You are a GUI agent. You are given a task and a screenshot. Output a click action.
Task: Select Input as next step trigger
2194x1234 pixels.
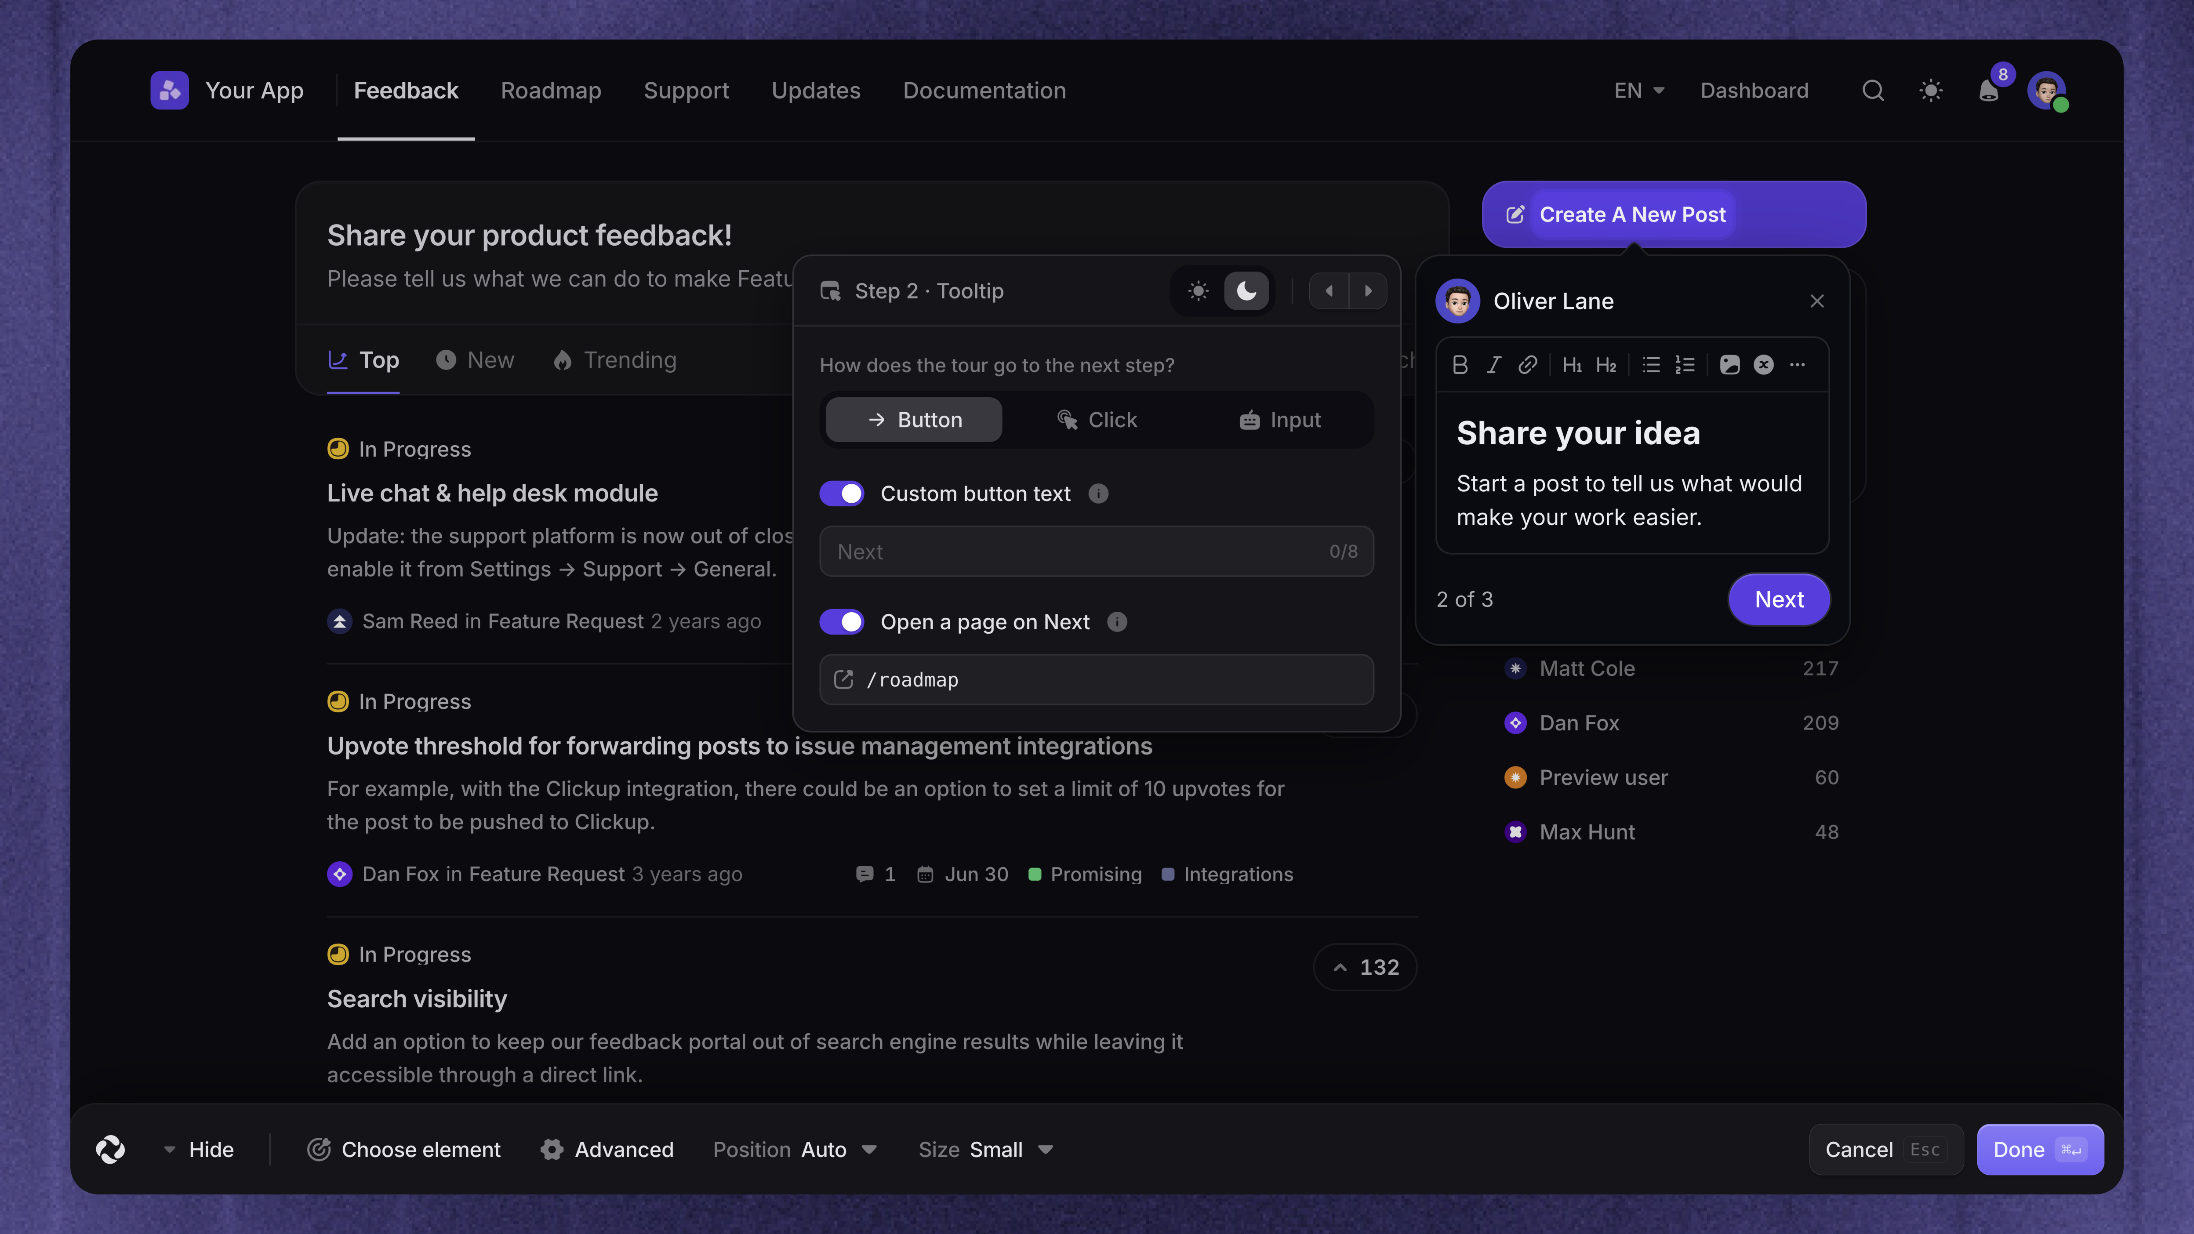point(1280,420)
